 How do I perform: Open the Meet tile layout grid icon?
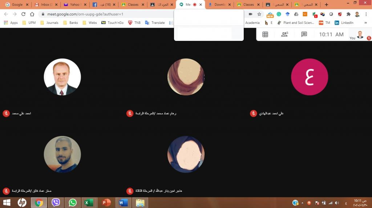[x=265, y=34]
